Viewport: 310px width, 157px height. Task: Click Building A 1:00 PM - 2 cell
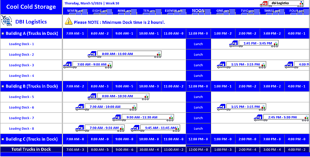pos(223,33)
